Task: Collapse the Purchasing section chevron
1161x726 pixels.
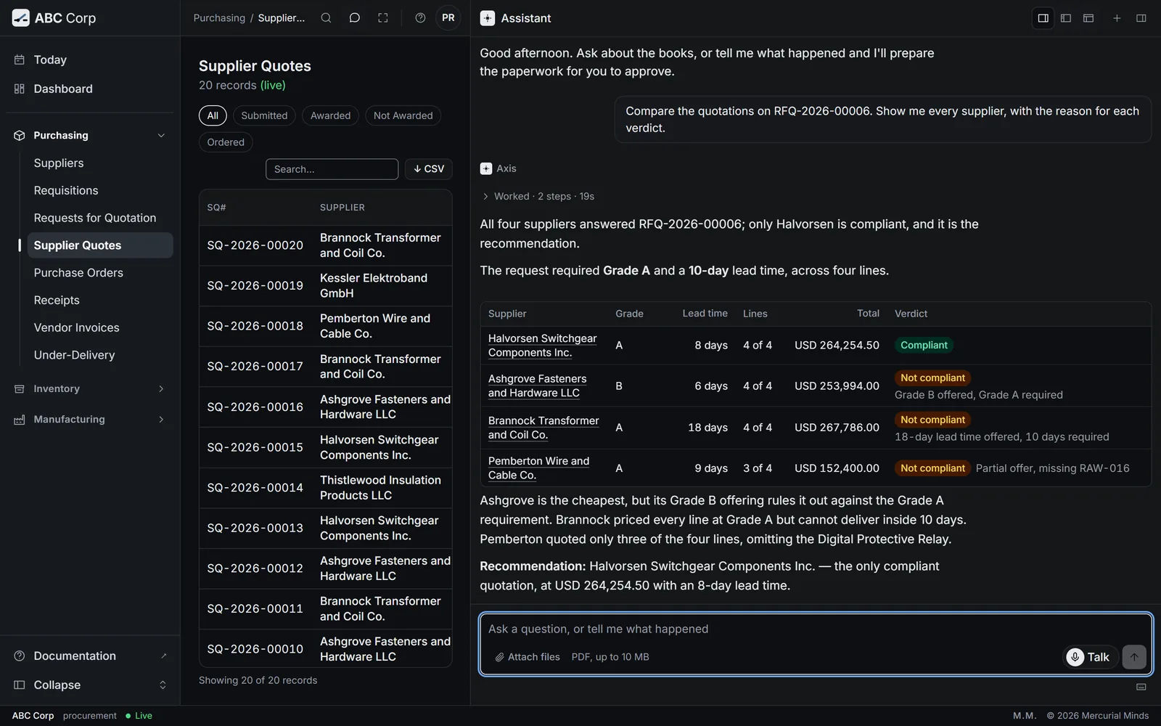Action: (161, 136)
